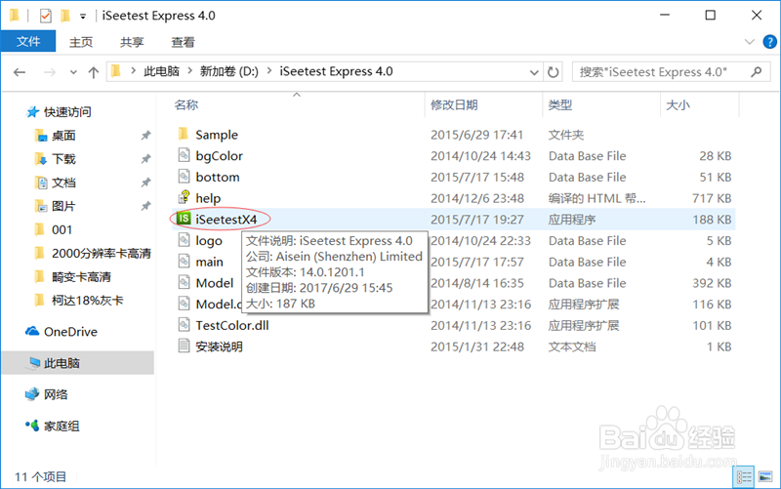Viewport: 781px width, 489px height.
Task: Select 文档 in quick access
Action: [63, 183]
